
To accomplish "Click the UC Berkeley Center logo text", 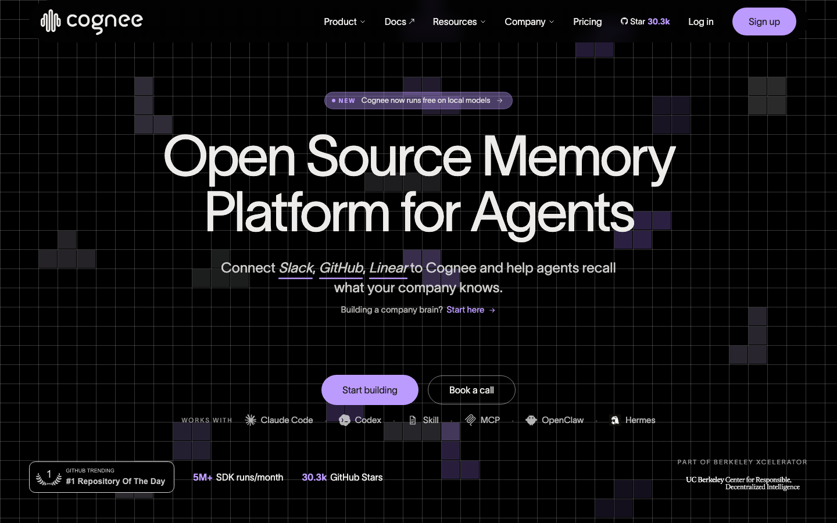I will [x=743, y=483].
